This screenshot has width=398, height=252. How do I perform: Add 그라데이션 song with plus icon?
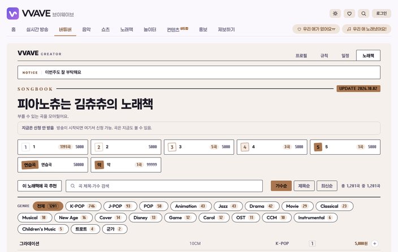tap(375, 244)
